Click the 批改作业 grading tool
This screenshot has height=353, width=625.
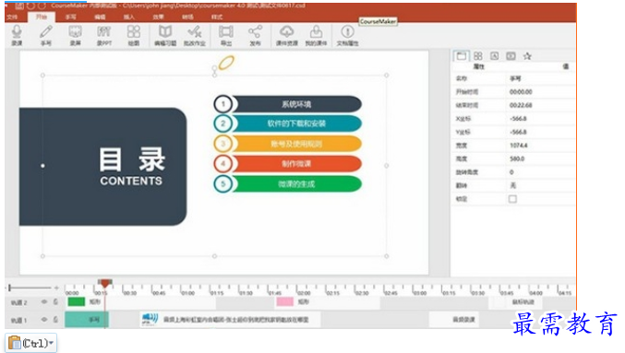(195, 35)
